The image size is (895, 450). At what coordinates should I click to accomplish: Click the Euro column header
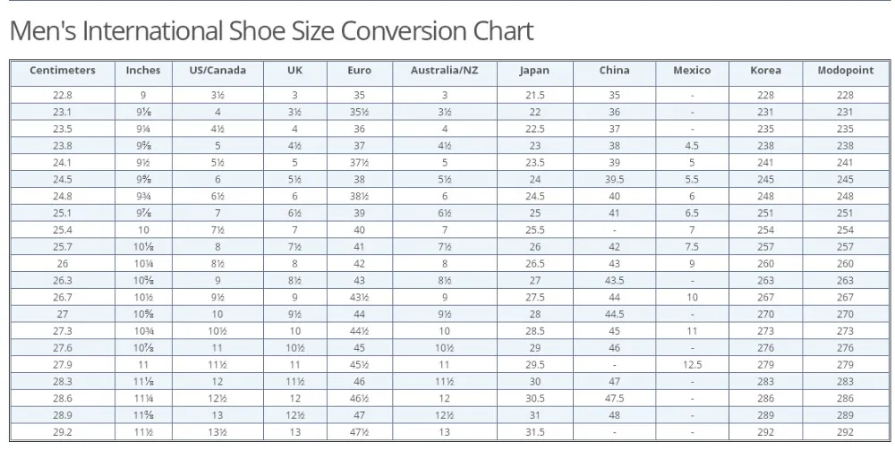359,71
